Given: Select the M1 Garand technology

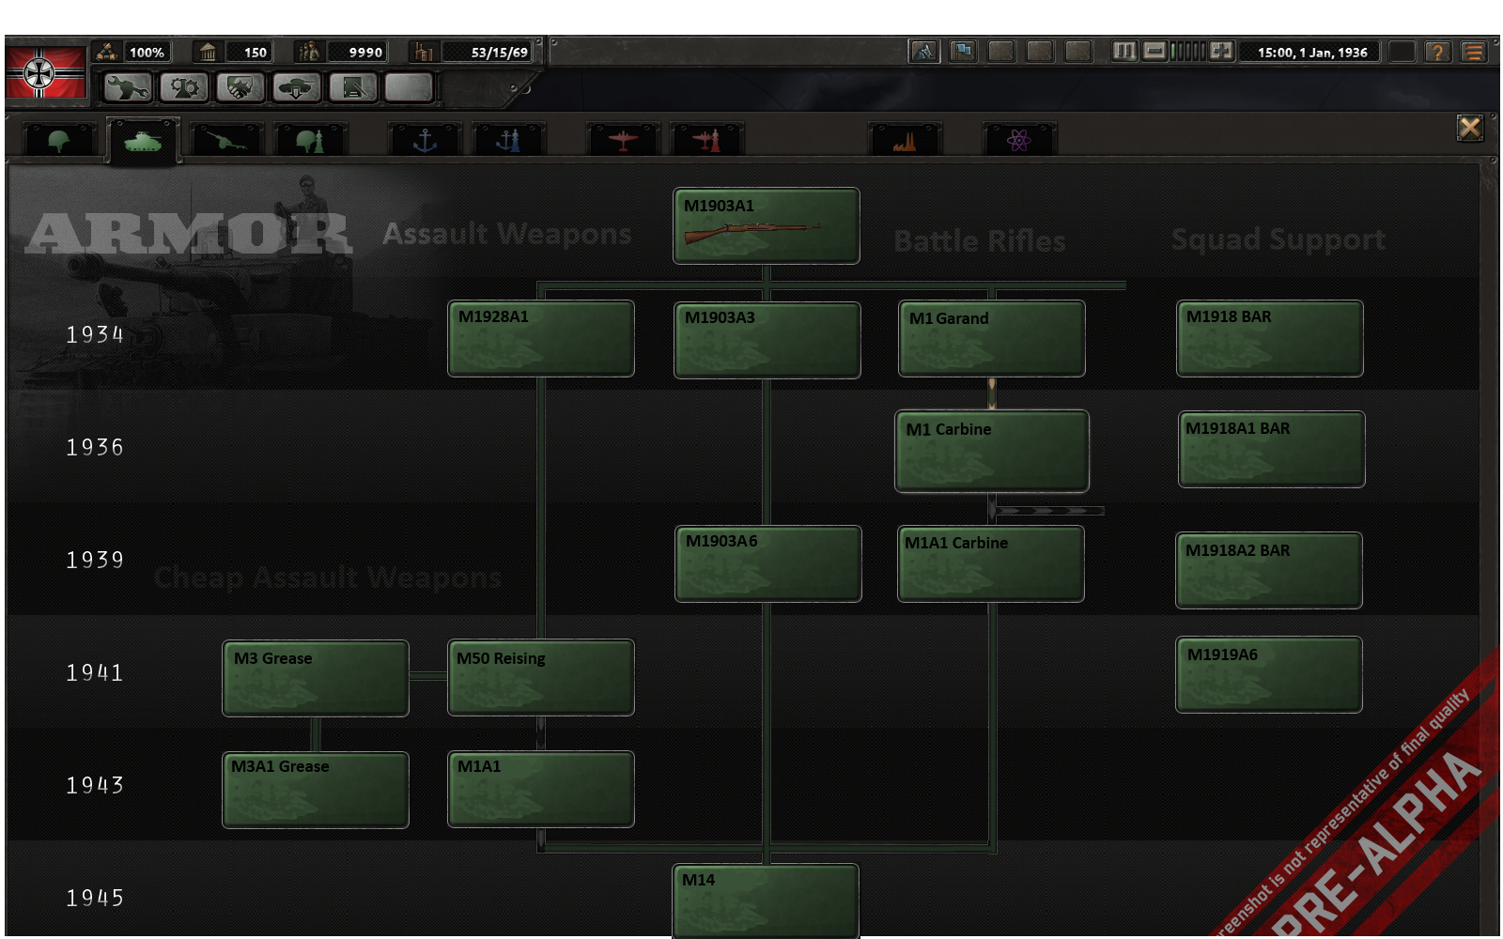Looking at the screenshot, I should tap(991, 339).
